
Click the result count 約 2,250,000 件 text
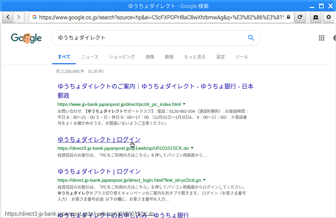click(80, 72)
